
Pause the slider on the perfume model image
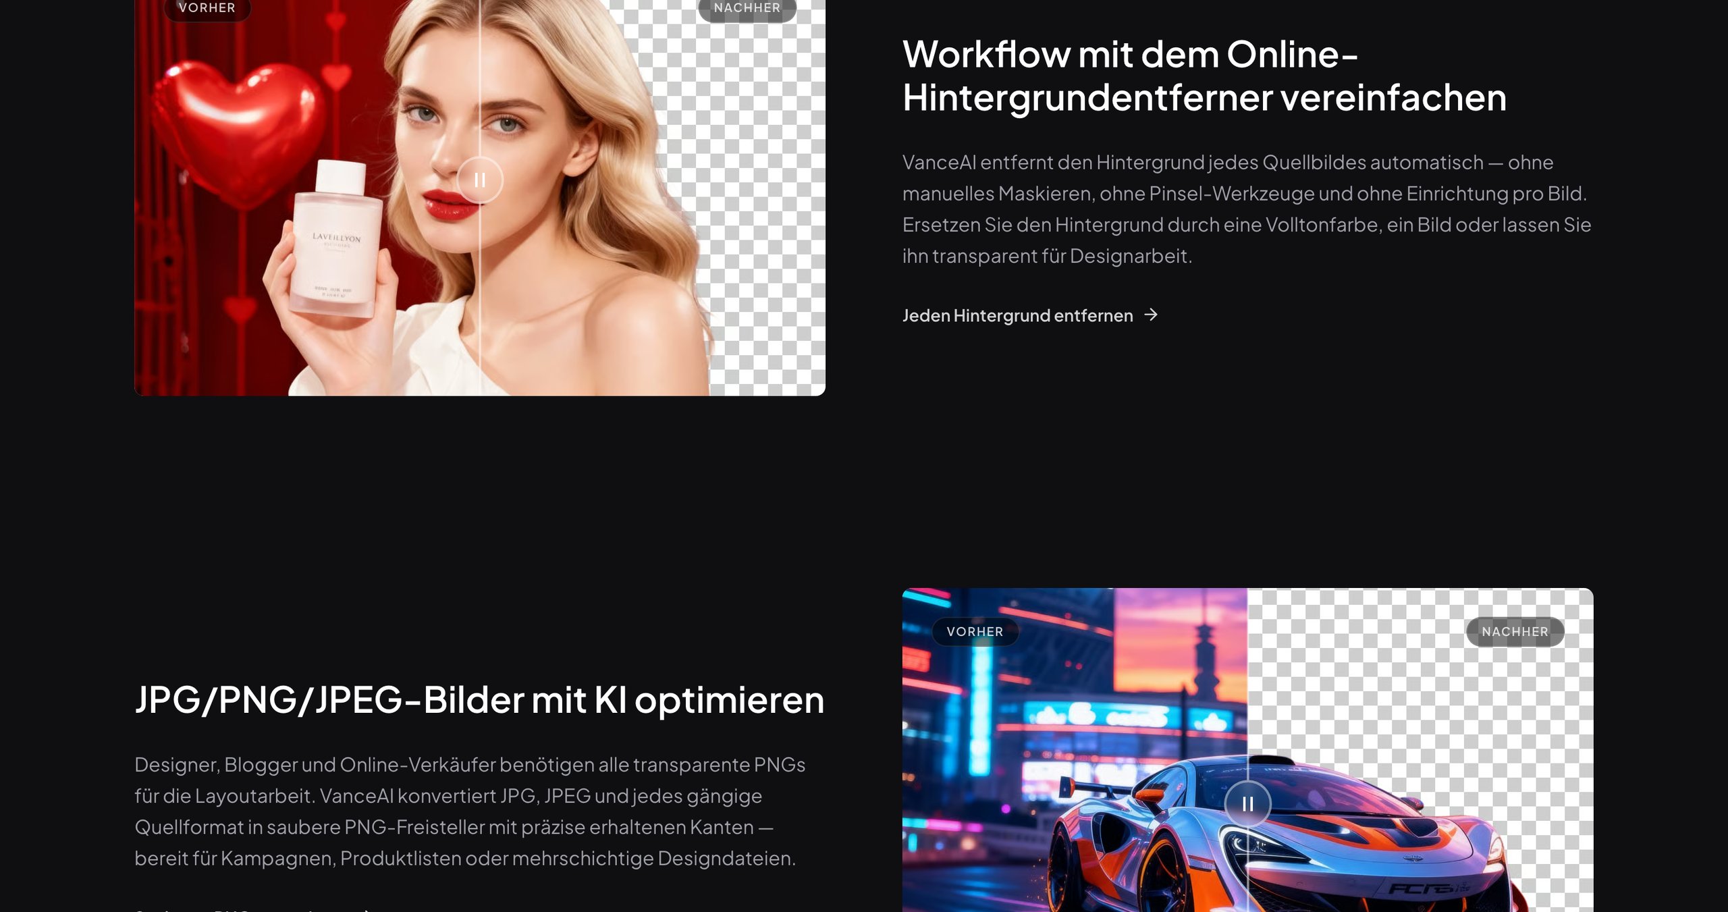tap(480, 180)
